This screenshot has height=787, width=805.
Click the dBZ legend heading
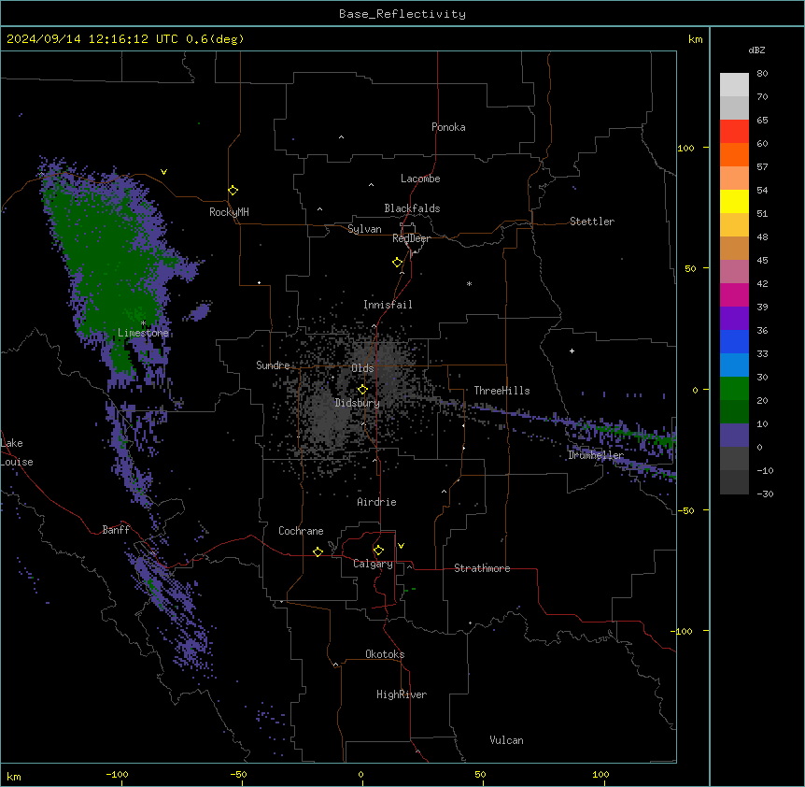(756, 50)
